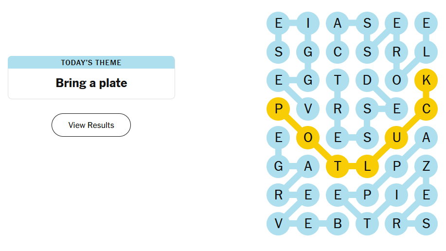Click the yellow highlighted C tile
This screenshot has width=446, height=251.
pyautogui.click(x=426, y=109)
